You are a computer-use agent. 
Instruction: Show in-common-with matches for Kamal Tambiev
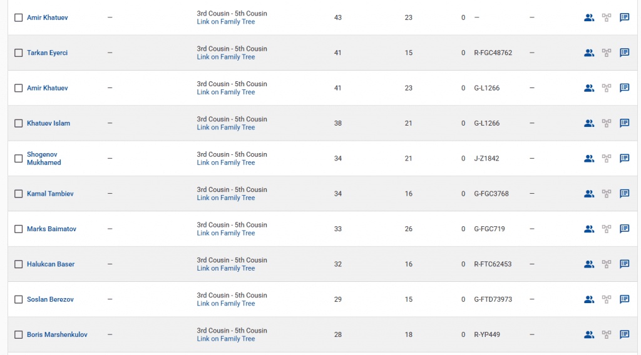click(588, 194)
